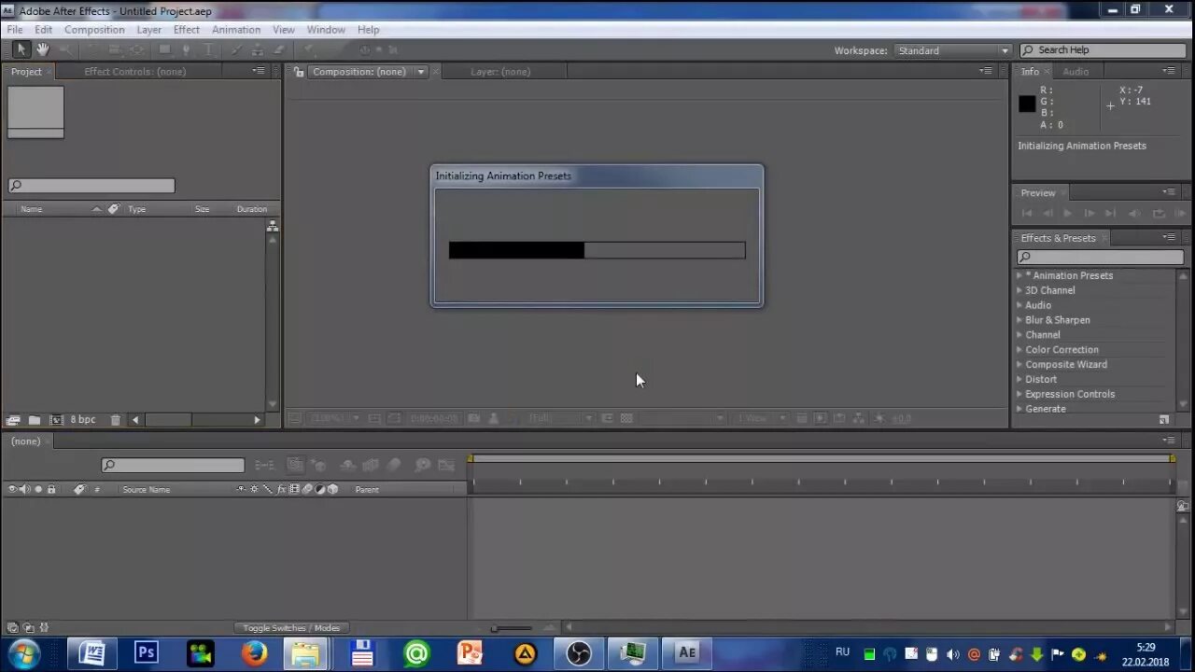This screenshot has height=672, width=1195.
Task: Select the Hand tool
Action: tap(43, 49)
